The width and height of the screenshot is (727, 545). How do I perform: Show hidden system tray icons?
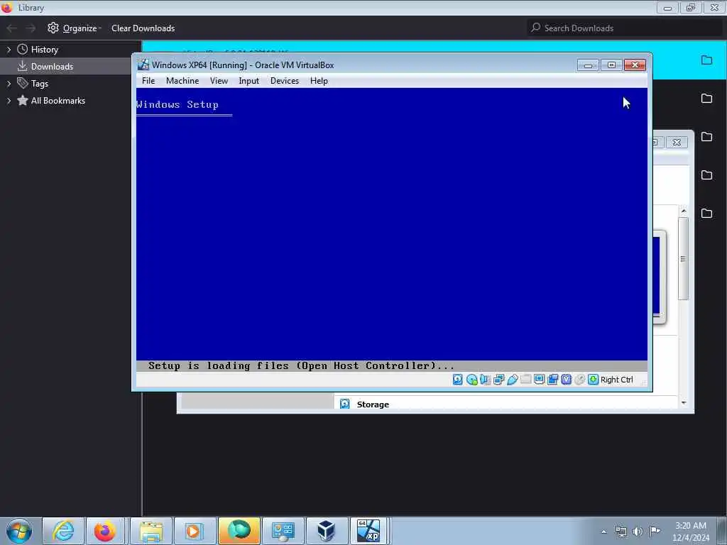pyautogui.click(x=603, y=532)
